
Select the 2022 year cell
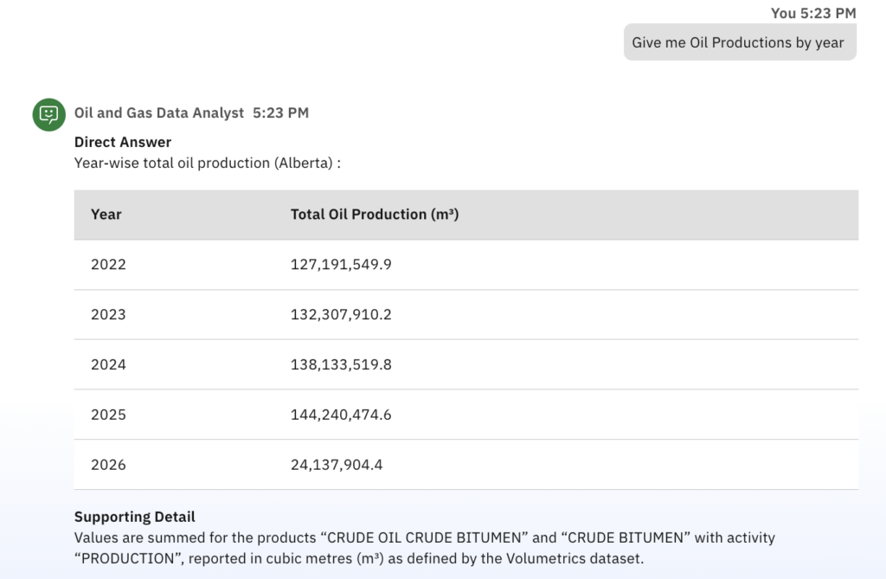(108, 265)
